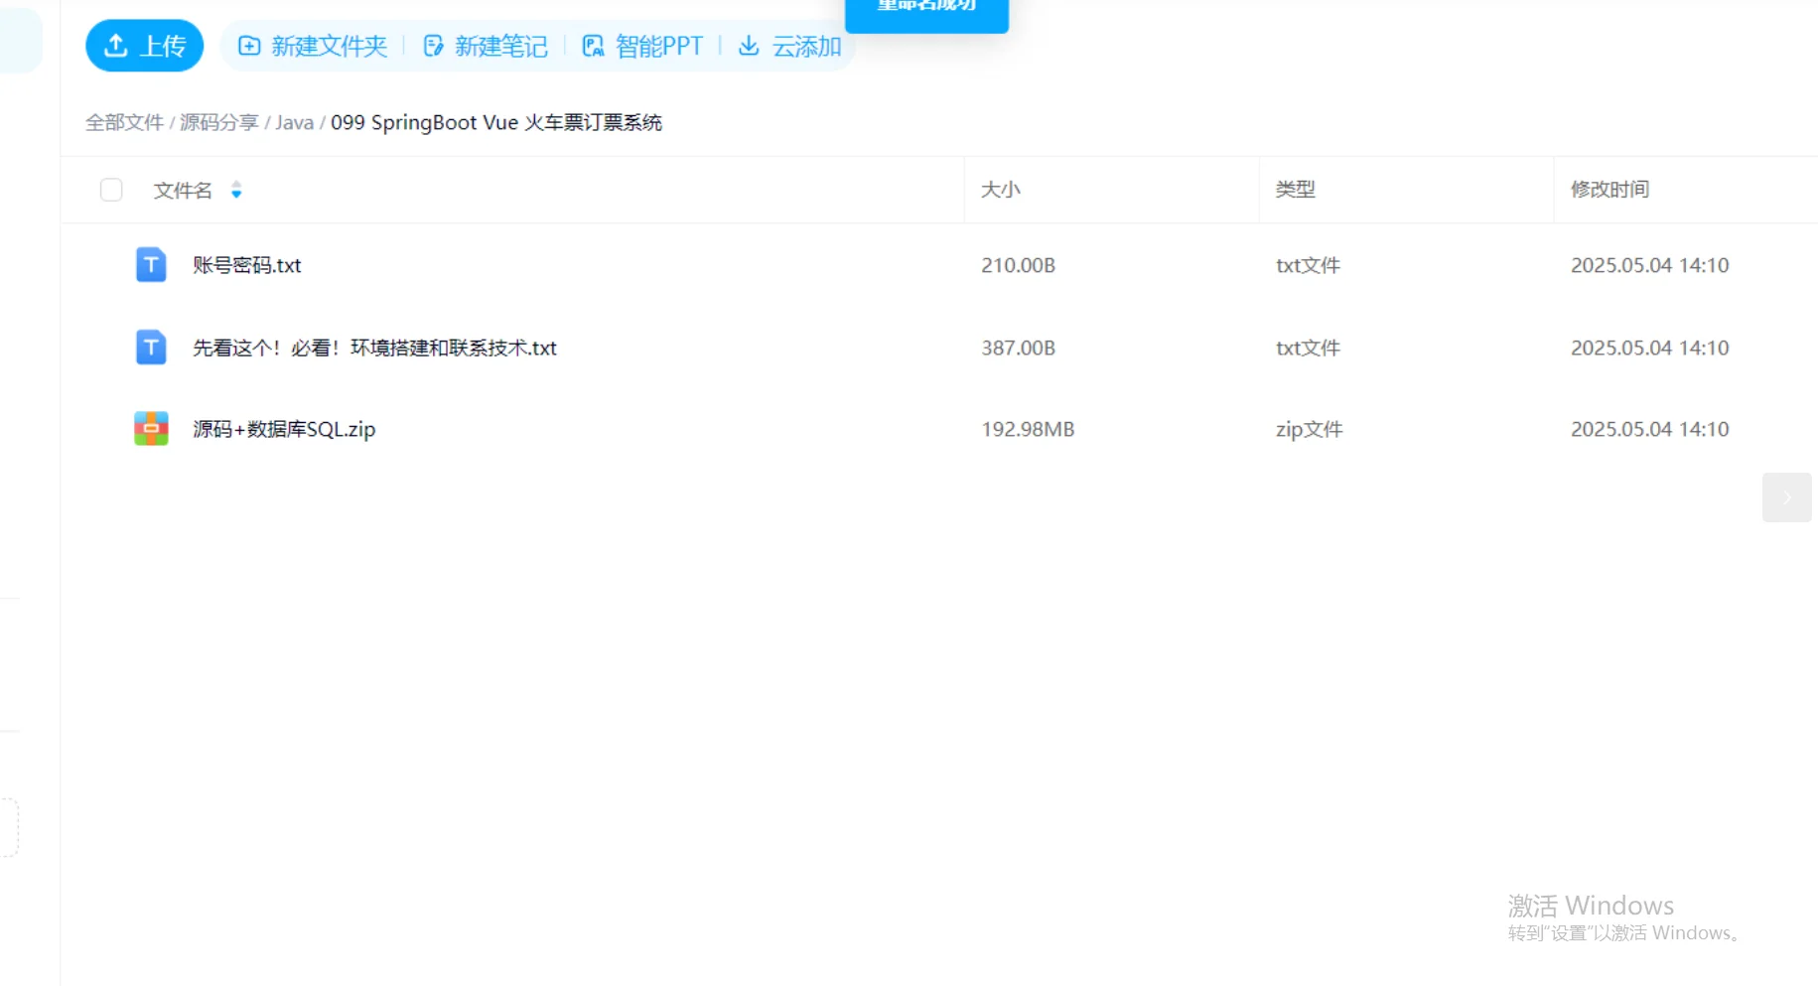Image resolution: width=1818 pixels, height=986 pixels.
Task: Click the zip archive icon of 源码+数据库SQL.zip
Action: point(150,428)
